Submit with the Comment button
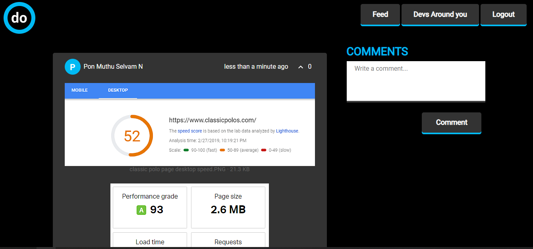Image resolution: width=533 pixels, height=249 pixels. pos(452,123)
